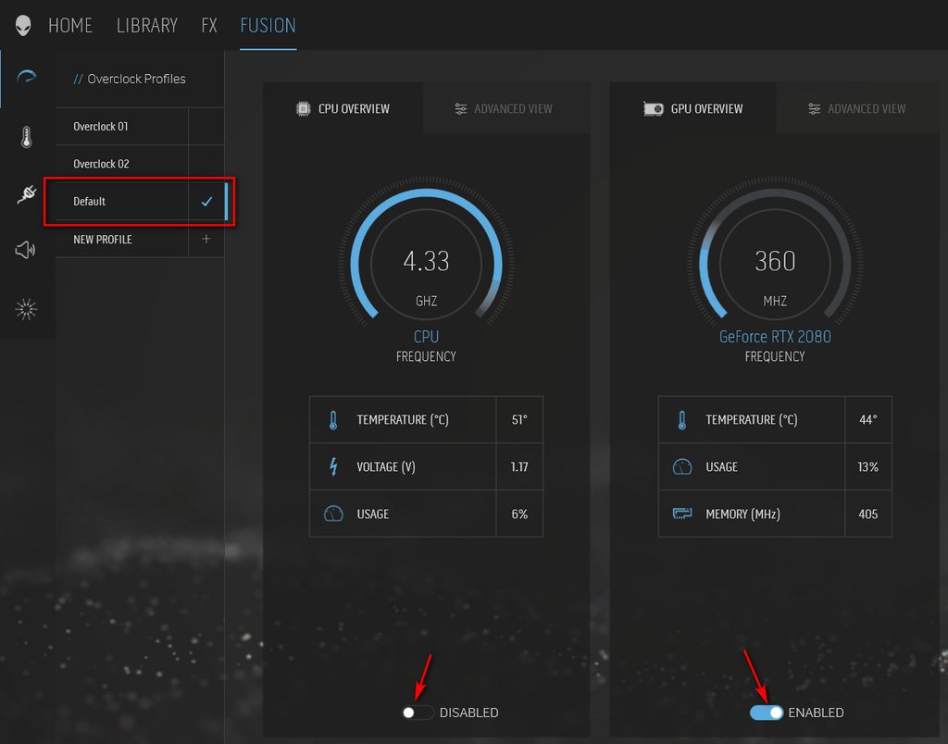This screenshot has height=744, width=948.
Task: Click sliders icon beside CPU ADVANCED VIEW
Action: (x=461, y=109)
